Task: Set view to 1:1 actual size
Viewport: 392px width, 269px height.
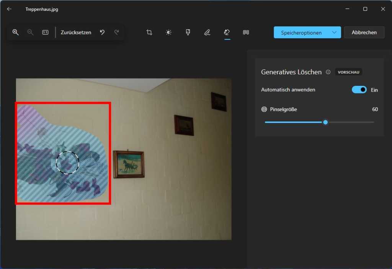Action: [45, 32]
